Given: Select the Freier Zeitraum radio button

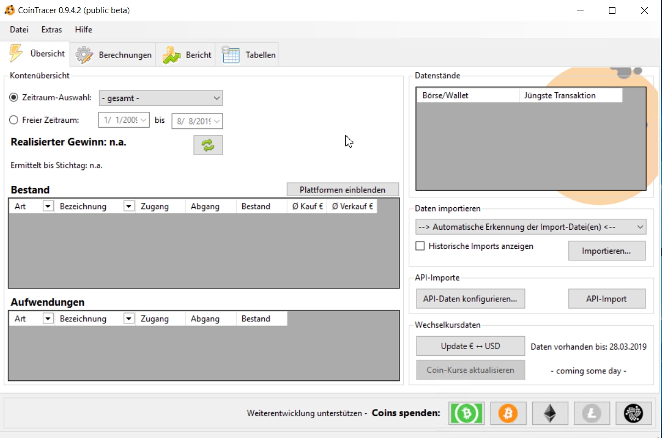Looking at the screenshot, I should click(14, 120).
